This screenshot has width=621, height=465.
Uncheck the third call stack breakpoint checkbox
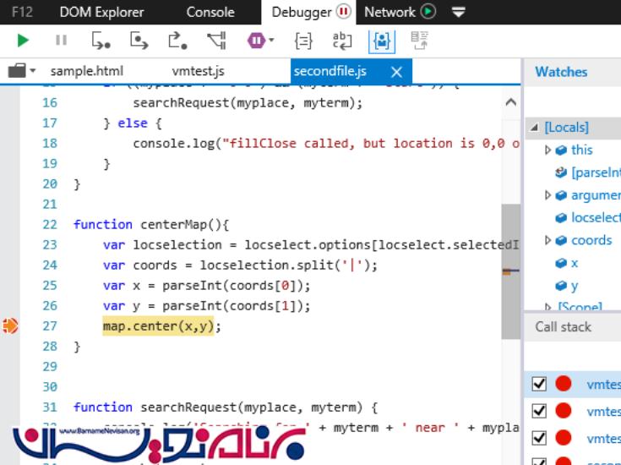point(539,438)
